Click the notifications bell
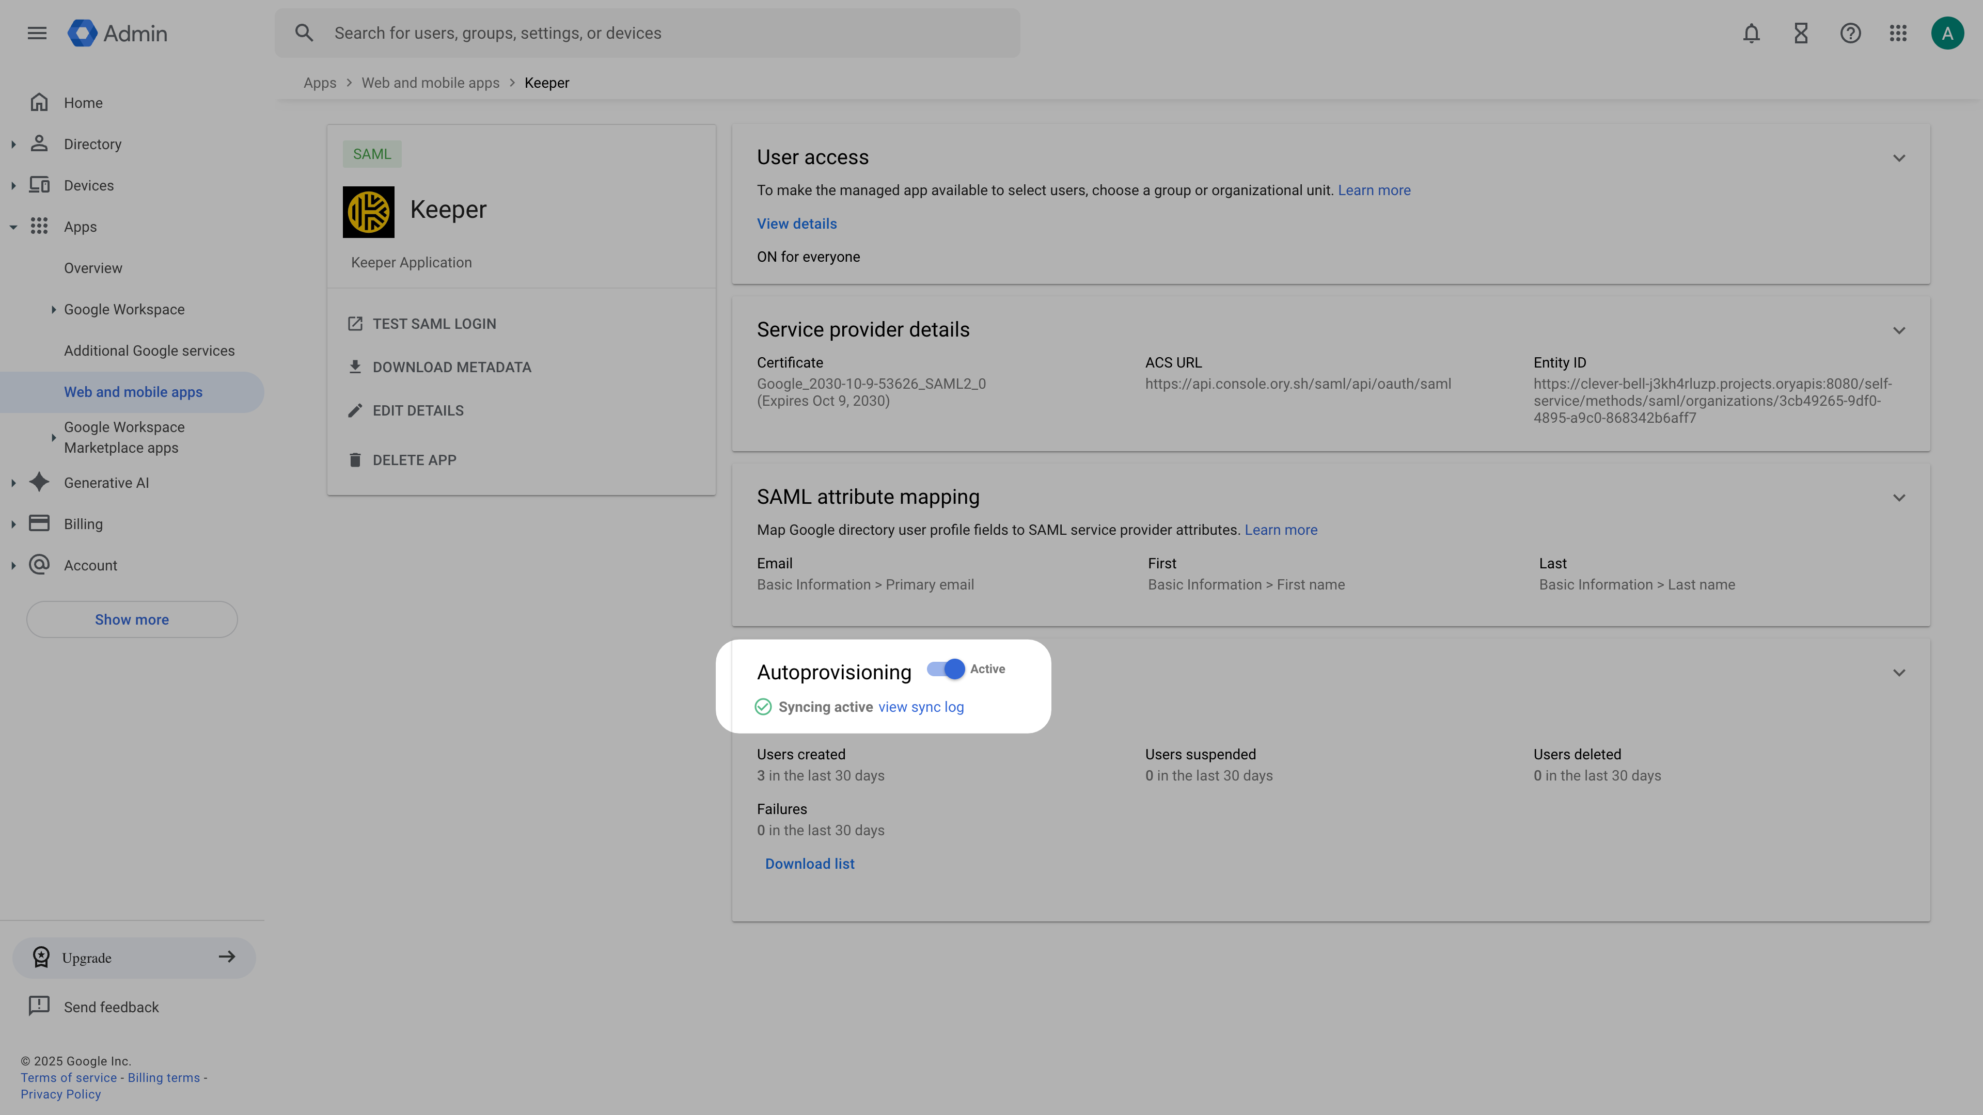Viewport: 1983px width, 1115px height. coord(1751,33)
